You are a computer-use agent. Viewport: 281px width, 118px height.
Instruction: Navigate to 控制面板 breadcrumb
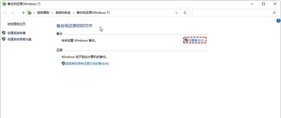click(43, 13)
